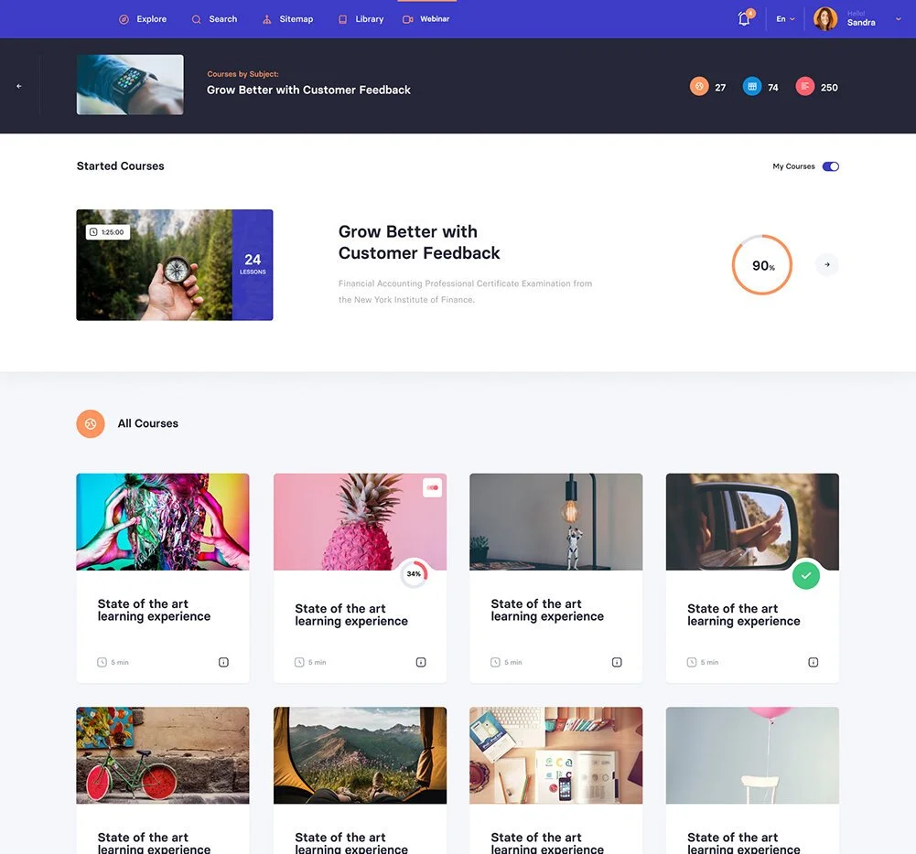Go back using the left arrow
The height and width of the screenshot is (854, 916).
point(19,86)
